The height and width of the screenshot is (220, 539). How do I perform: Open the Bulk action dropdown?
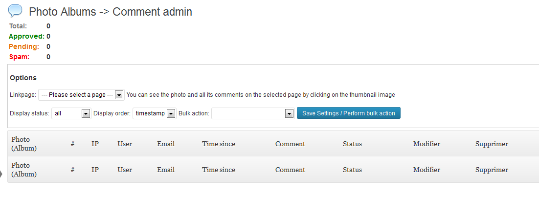tap(253, 113)
